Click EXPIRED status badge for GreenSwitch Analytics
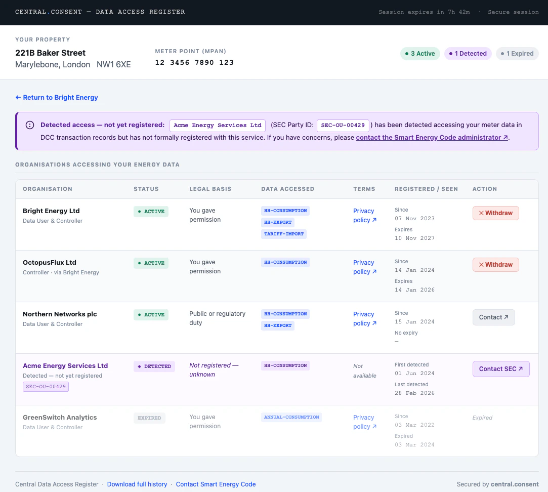The image size is (548, 492). click(x=149, y=418)
